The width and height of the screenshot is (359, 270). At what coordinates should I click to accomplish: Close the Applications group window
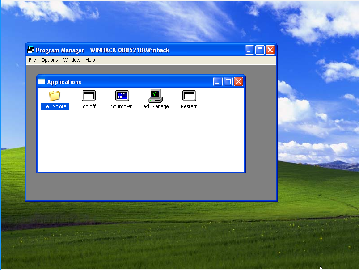(238, 82)
